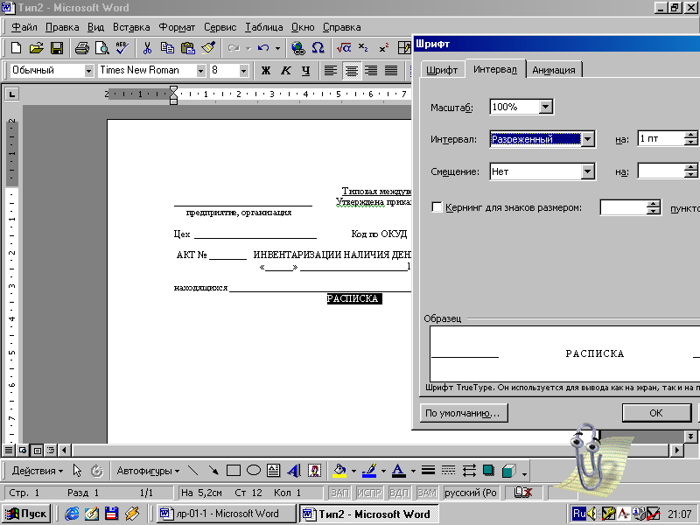Switch to the Шрифт tab

[x=442, y=70]
